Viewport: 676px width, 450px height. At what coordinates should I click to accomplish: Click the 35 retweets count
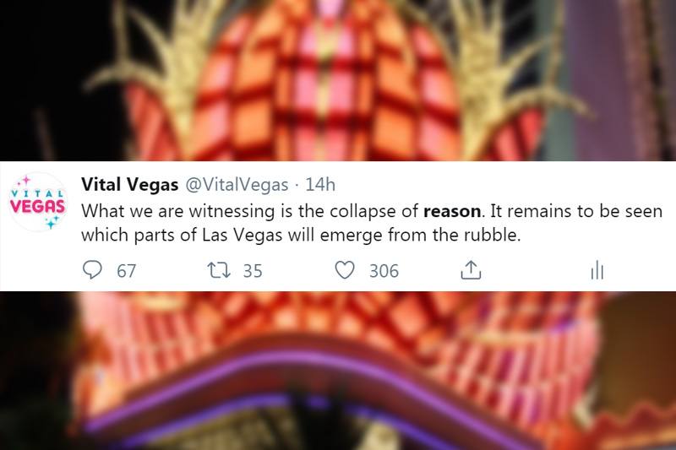253,271
